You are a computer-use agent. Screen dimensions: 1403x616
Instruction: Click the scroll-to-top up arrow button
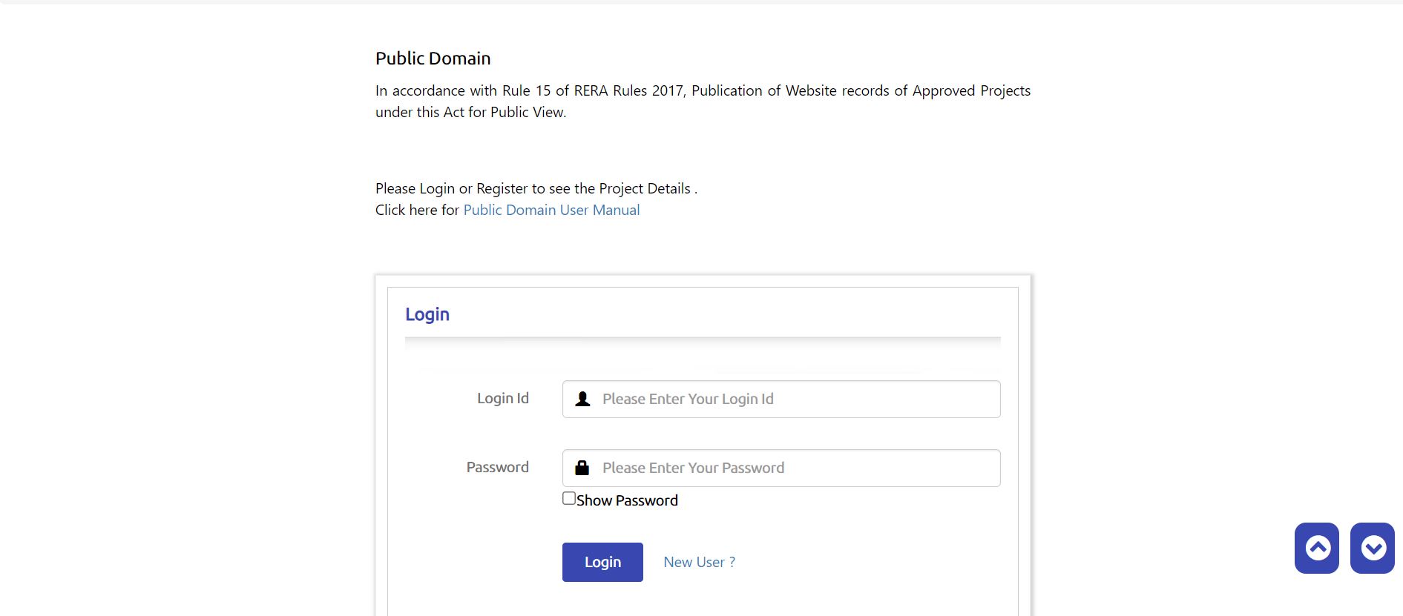coord(1316,548)
